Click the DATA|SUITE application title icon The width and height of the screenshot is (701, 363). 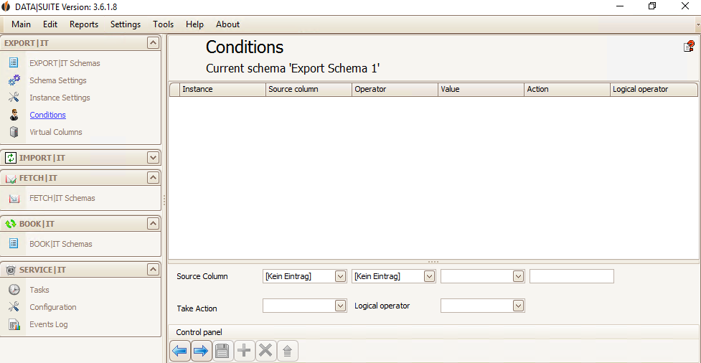(x=6, y=6)
